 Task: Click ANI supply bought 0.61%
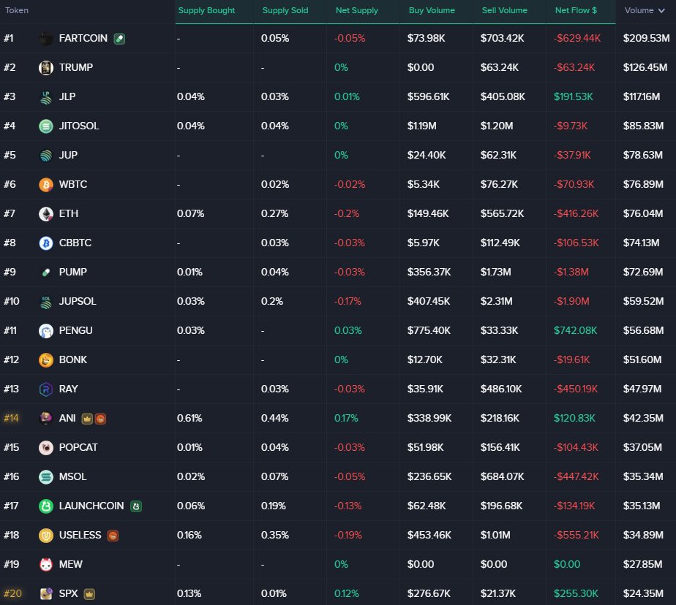coord(189,418)
